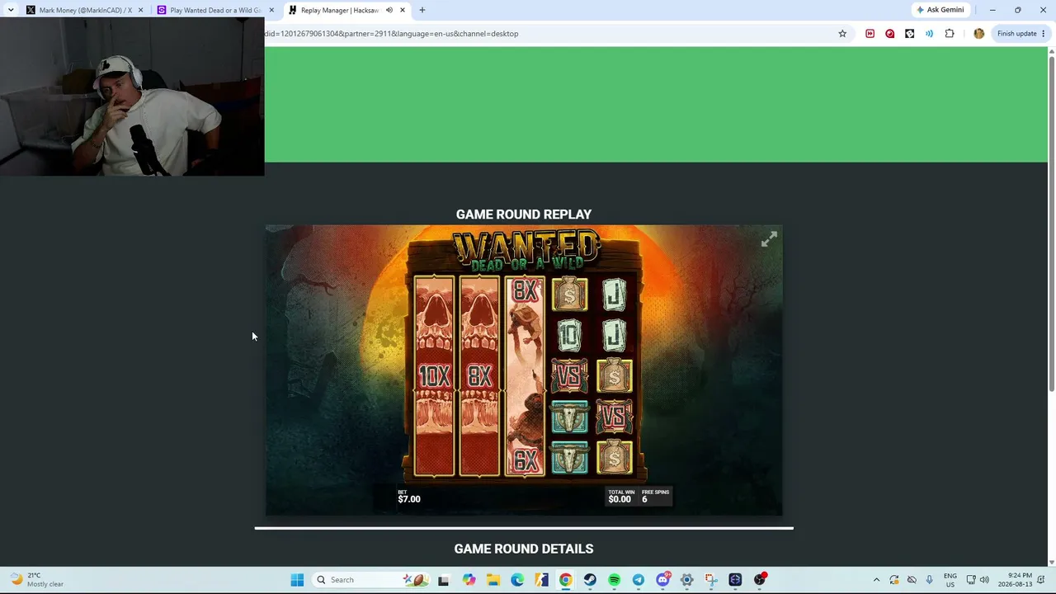Viewport: 1056px width, 594px height.
Task: Close the Mark Money X tab
Action: 140,10
